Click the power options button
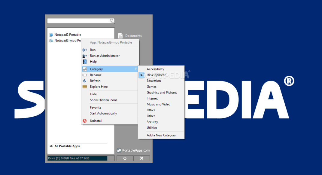 pyautogui.click(x=125, y=158)
